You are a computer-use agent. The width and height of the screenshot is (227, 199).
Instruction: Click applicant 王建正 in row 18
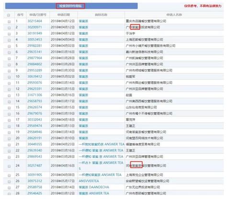(x=130, y=126)
